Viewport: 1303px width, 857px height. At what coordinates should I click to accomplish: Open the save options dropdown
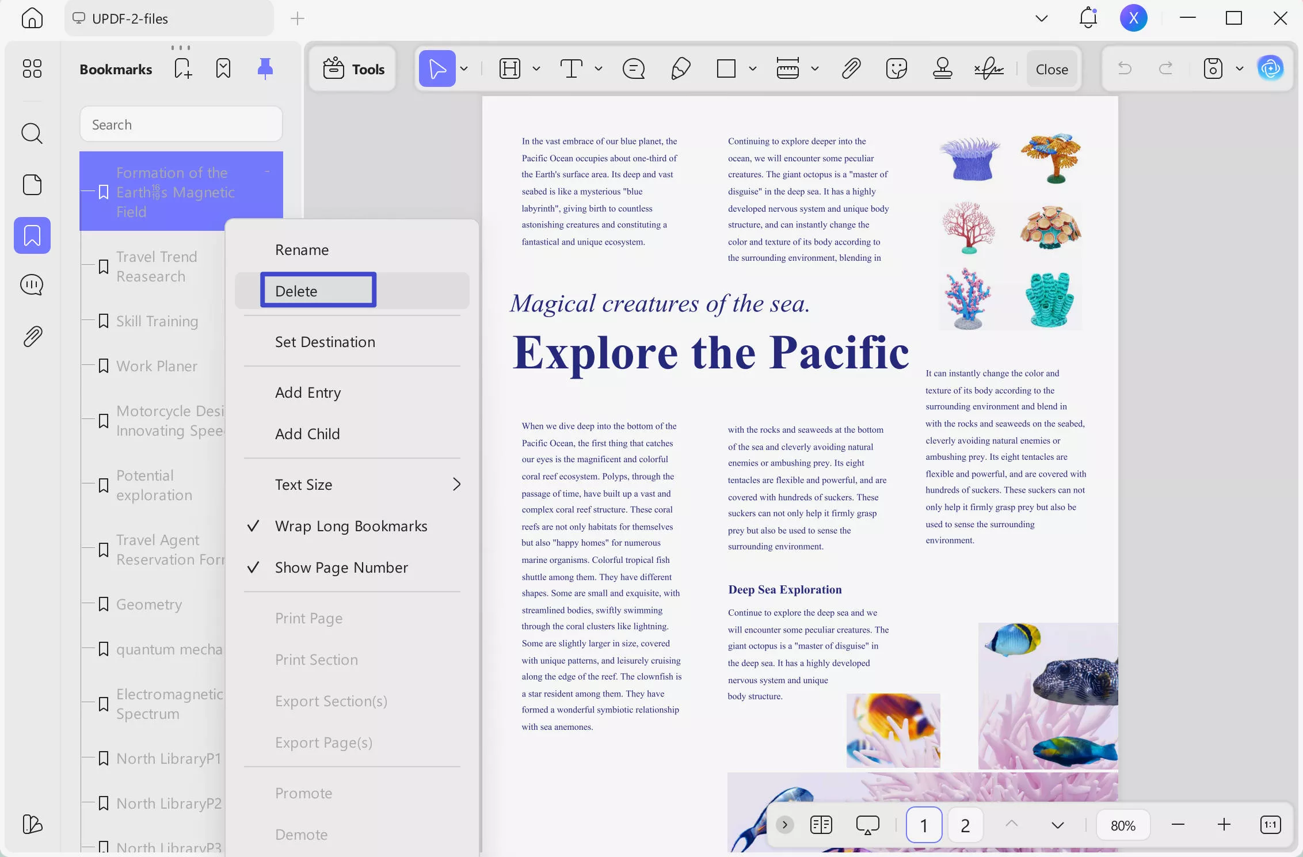pyautogui.click(x=1240, y=68)
